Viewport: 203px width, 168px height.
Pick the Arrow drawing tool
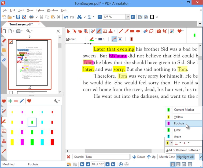click(x=127, y=31)
